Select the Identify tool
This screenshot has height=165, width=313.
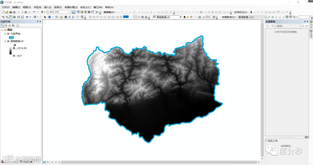coord(49,17)
